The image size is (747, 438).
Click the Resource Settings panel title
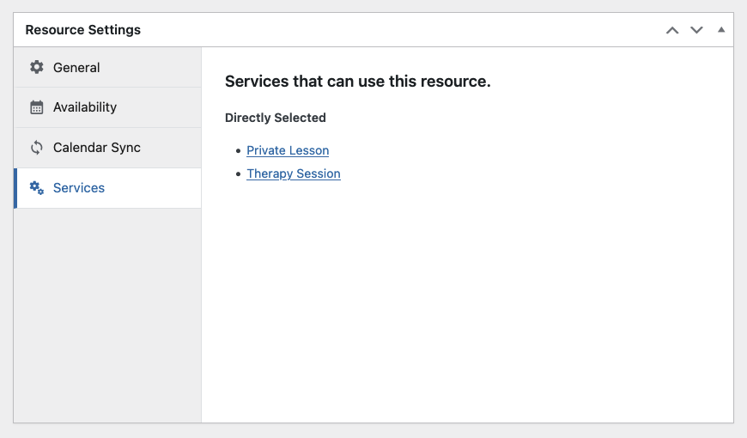coord(83,30)
